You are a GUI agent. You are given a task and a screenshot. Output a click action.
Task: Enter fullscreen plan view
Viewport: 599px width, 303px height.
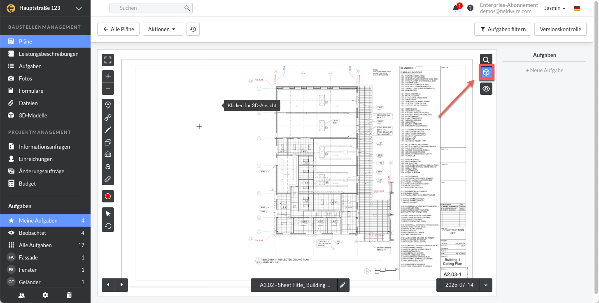(108, 60)
